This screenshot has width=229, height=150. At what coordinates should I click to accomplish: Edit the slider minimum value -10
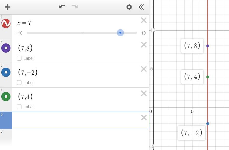(x=19, y=33)
